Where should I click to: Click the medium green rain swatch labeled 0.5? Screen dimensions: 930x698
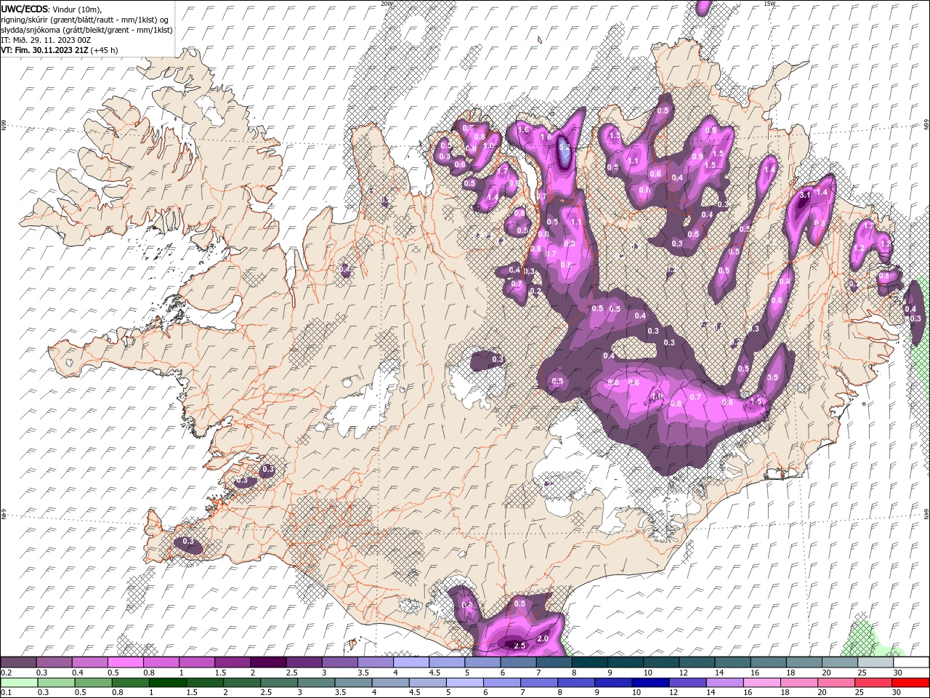(93, 683)
